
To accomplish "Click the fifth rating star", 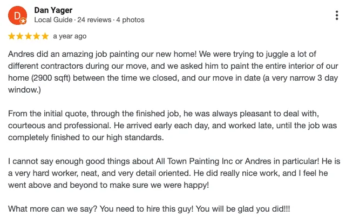I will [x=45, y=36].
